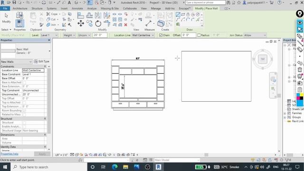
Task: Click the Save icon in quick access toolbar
Action: (x=14, y=2)
